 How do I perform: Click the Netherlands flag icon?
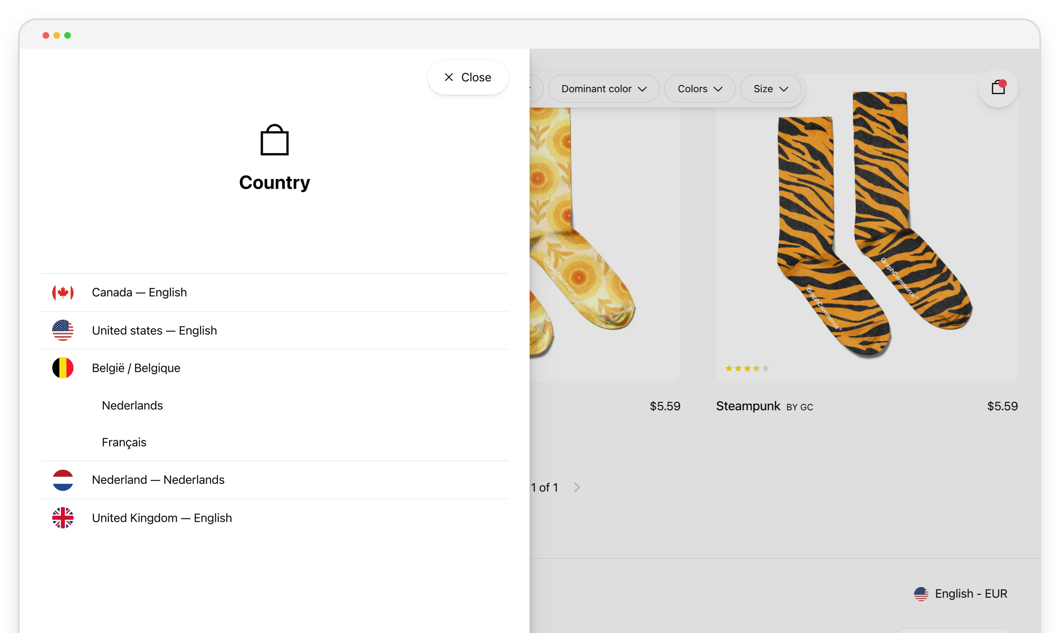63,480
